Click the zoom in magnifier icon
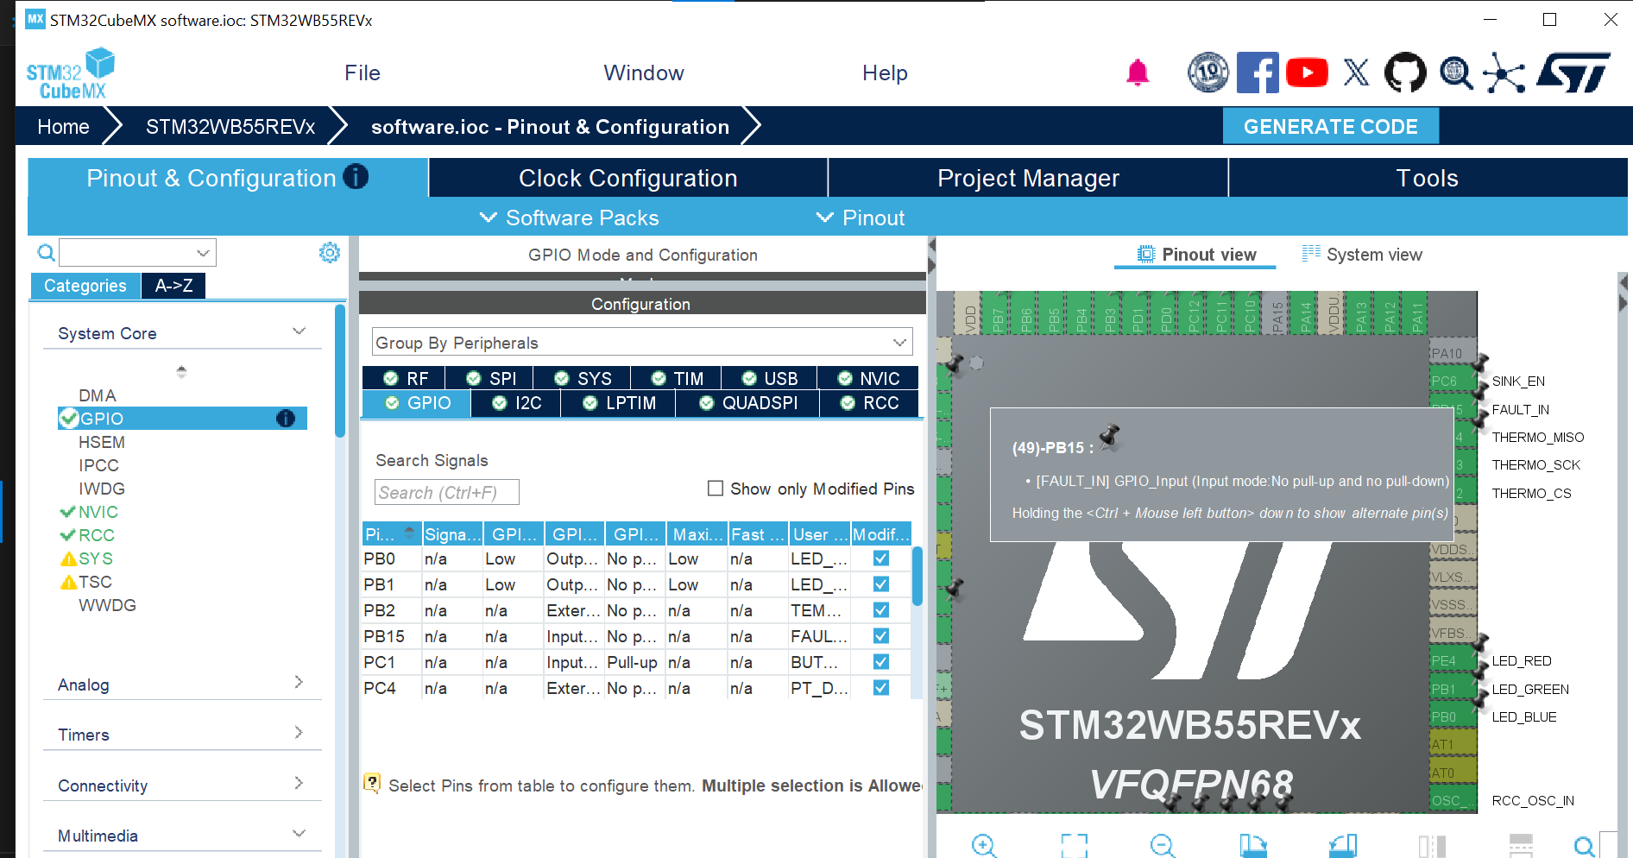The width and height of the screenshot is (1633, 858). pos(984,845)
